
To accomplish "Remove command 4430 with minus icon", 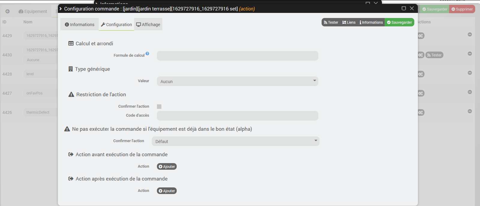I will click(x=470, y=54).
